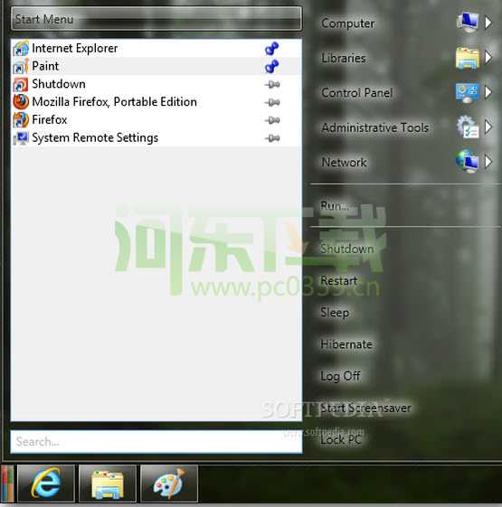The image size is (502, 507).
Task: Click Start Screensaver option
Action: pos(365,408)
